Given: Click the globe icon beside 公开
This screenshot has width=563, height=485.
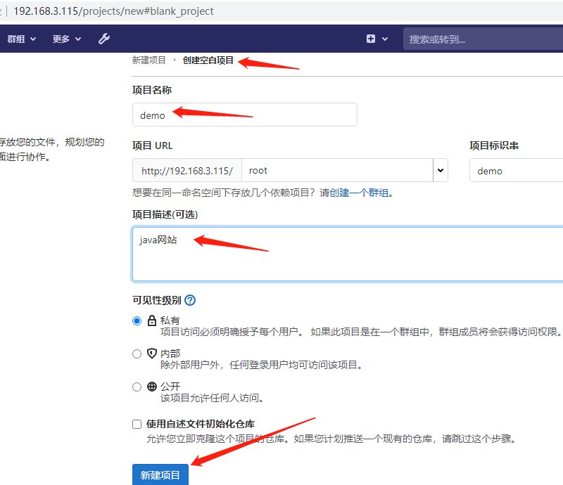Looking at the screenshot, I should (152, 387).
